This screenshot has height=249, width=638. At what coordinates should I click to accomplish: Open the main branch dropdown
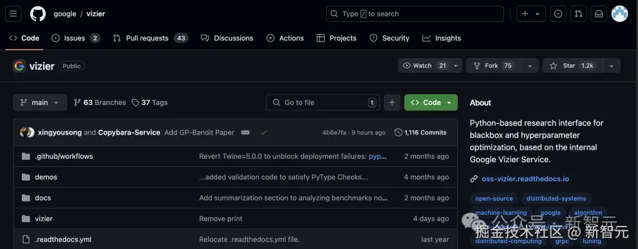40,102
